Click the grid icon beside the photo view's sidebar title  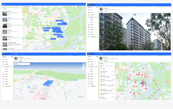coord(97,7)
